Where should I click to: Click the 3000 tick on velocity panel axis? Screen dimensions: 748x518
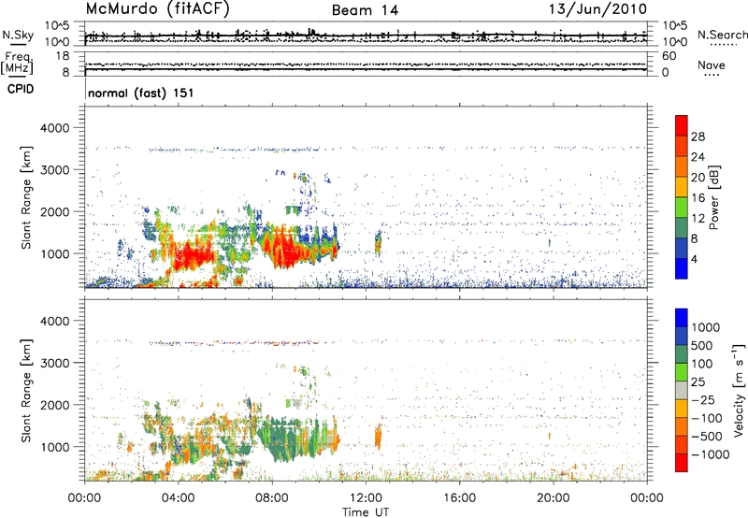[55, 363]
